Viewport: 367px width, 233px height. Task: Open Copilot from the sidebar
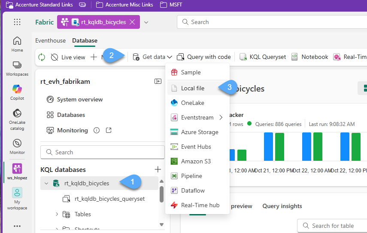(x=17, y=92)
